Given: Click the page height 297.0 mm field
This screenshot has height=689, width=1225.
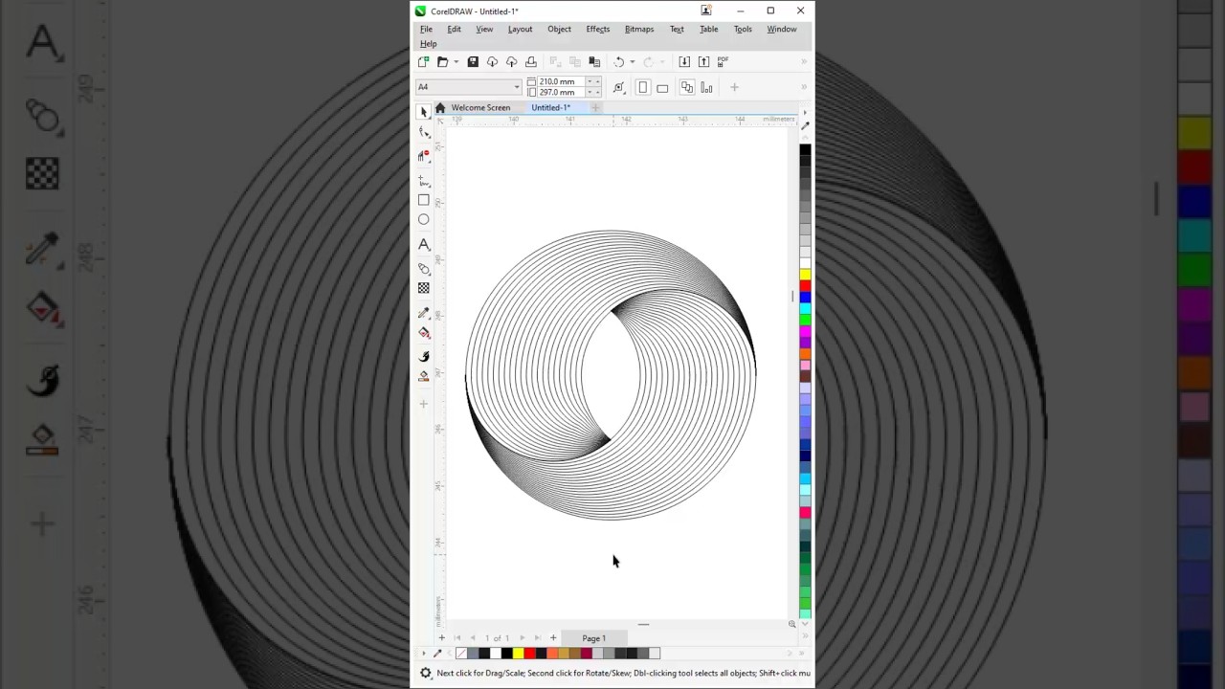Looking at the screenshot, I should [564, 93].
